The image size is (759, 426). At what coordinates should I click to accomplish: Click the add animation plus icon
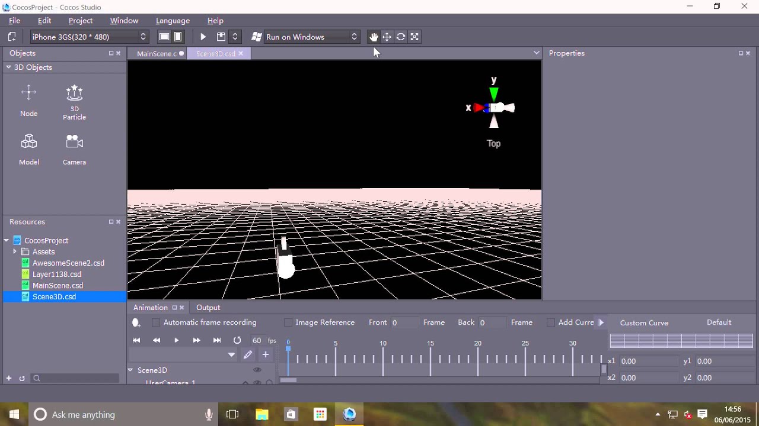266,354
